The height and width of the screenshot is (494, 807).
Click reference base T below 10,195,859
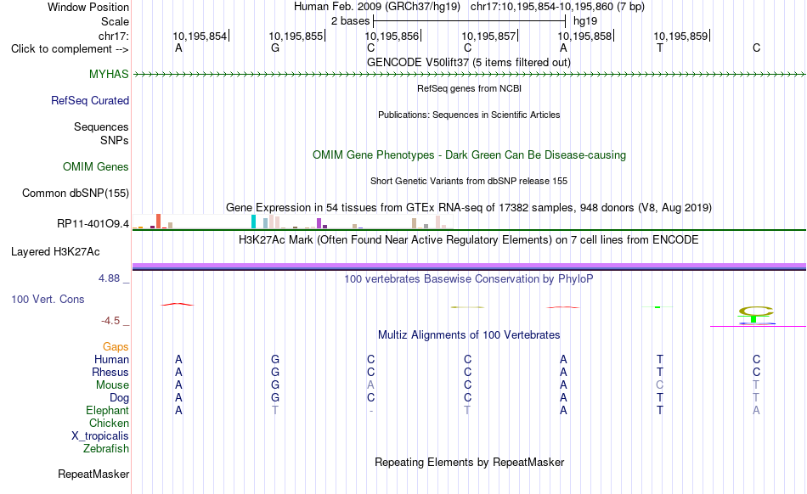pos(660,48)
